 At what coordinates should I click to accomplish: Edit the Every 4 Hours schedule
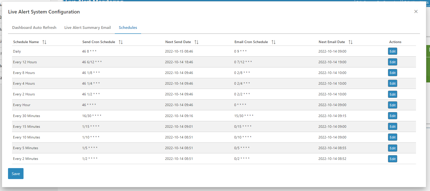(392, 83)
